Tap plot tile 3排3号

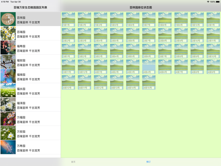click(100, 51)
